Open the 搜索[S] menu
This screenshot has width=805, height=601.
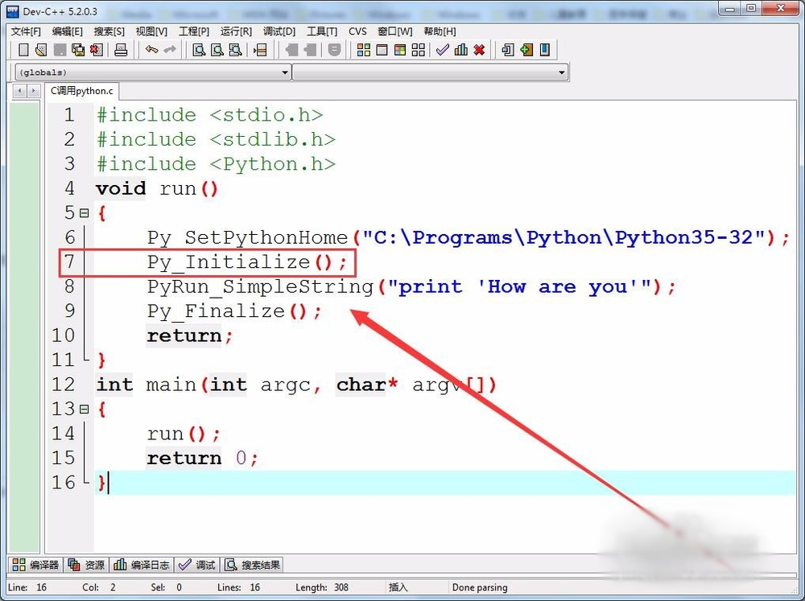click(x=109, y=31)
